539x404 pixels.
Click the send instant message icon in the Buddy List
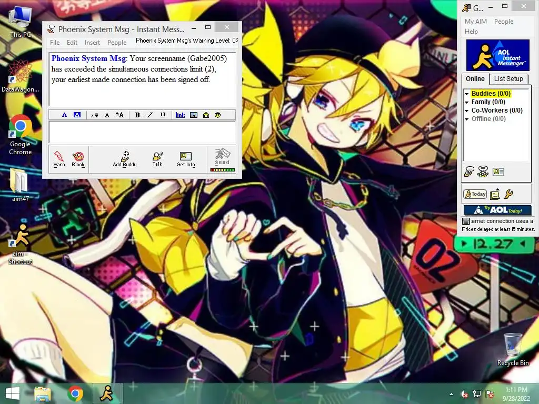coord(469,171)
